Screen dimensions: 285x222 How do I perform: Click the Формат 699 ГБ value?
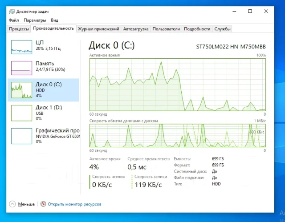218,165
